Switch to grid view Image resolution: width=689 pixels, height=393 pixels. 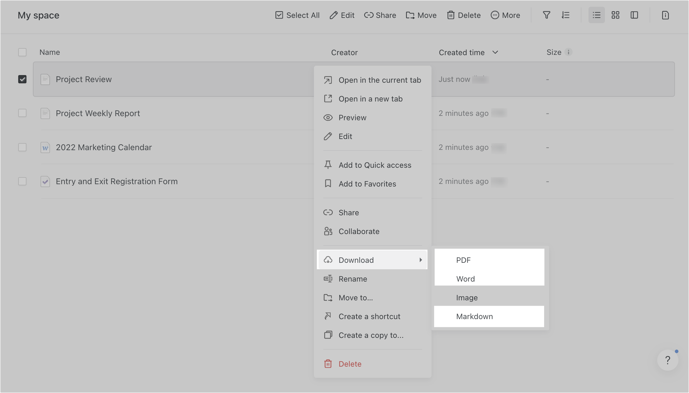[615, 15]
